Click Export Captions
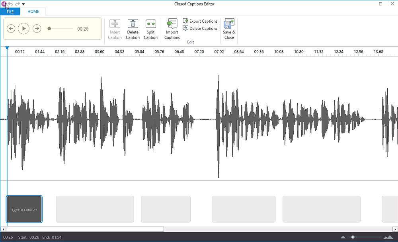398x242 pixels. click(x=200, y=21)
